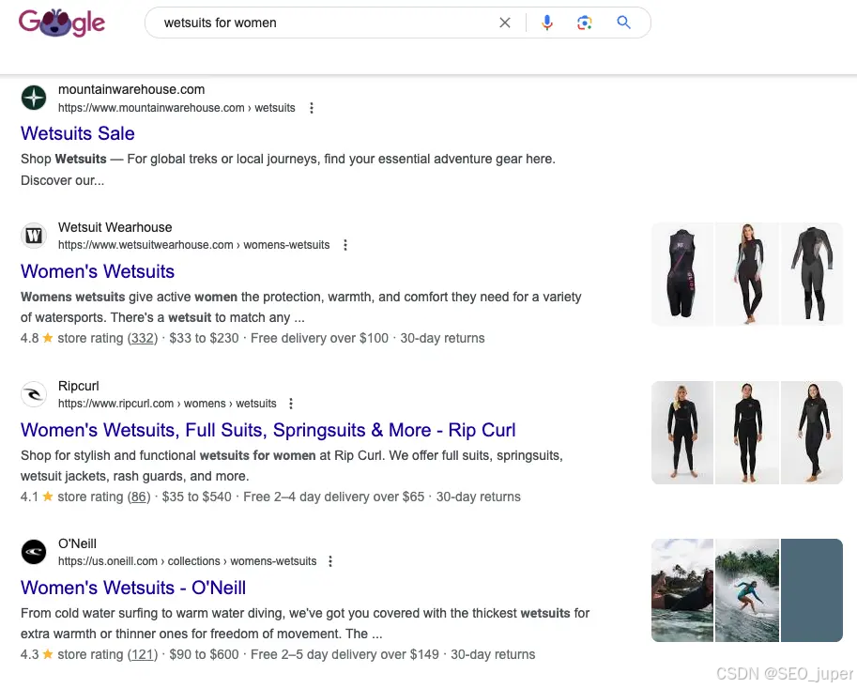Image resolution: width=857 pixels, height=688 pixels.
Task: Click the mountainwarehouse.com favicon
Action: tap(34, 98)
